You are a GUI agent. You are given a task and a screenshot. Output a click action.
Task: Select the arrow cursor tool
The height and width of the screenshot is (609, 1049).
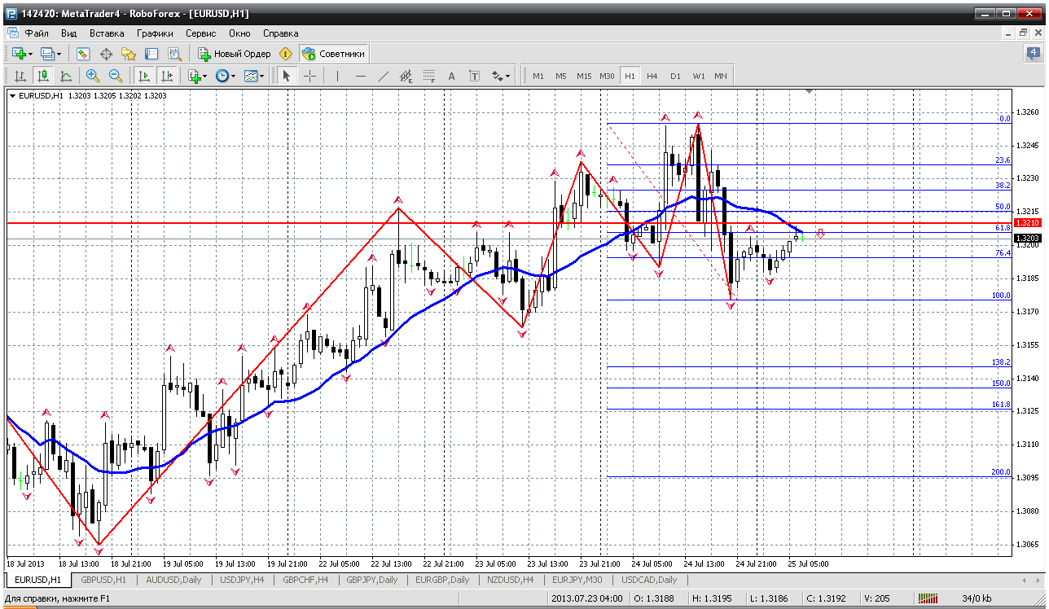pyautogui.click(x=286, y=76)
